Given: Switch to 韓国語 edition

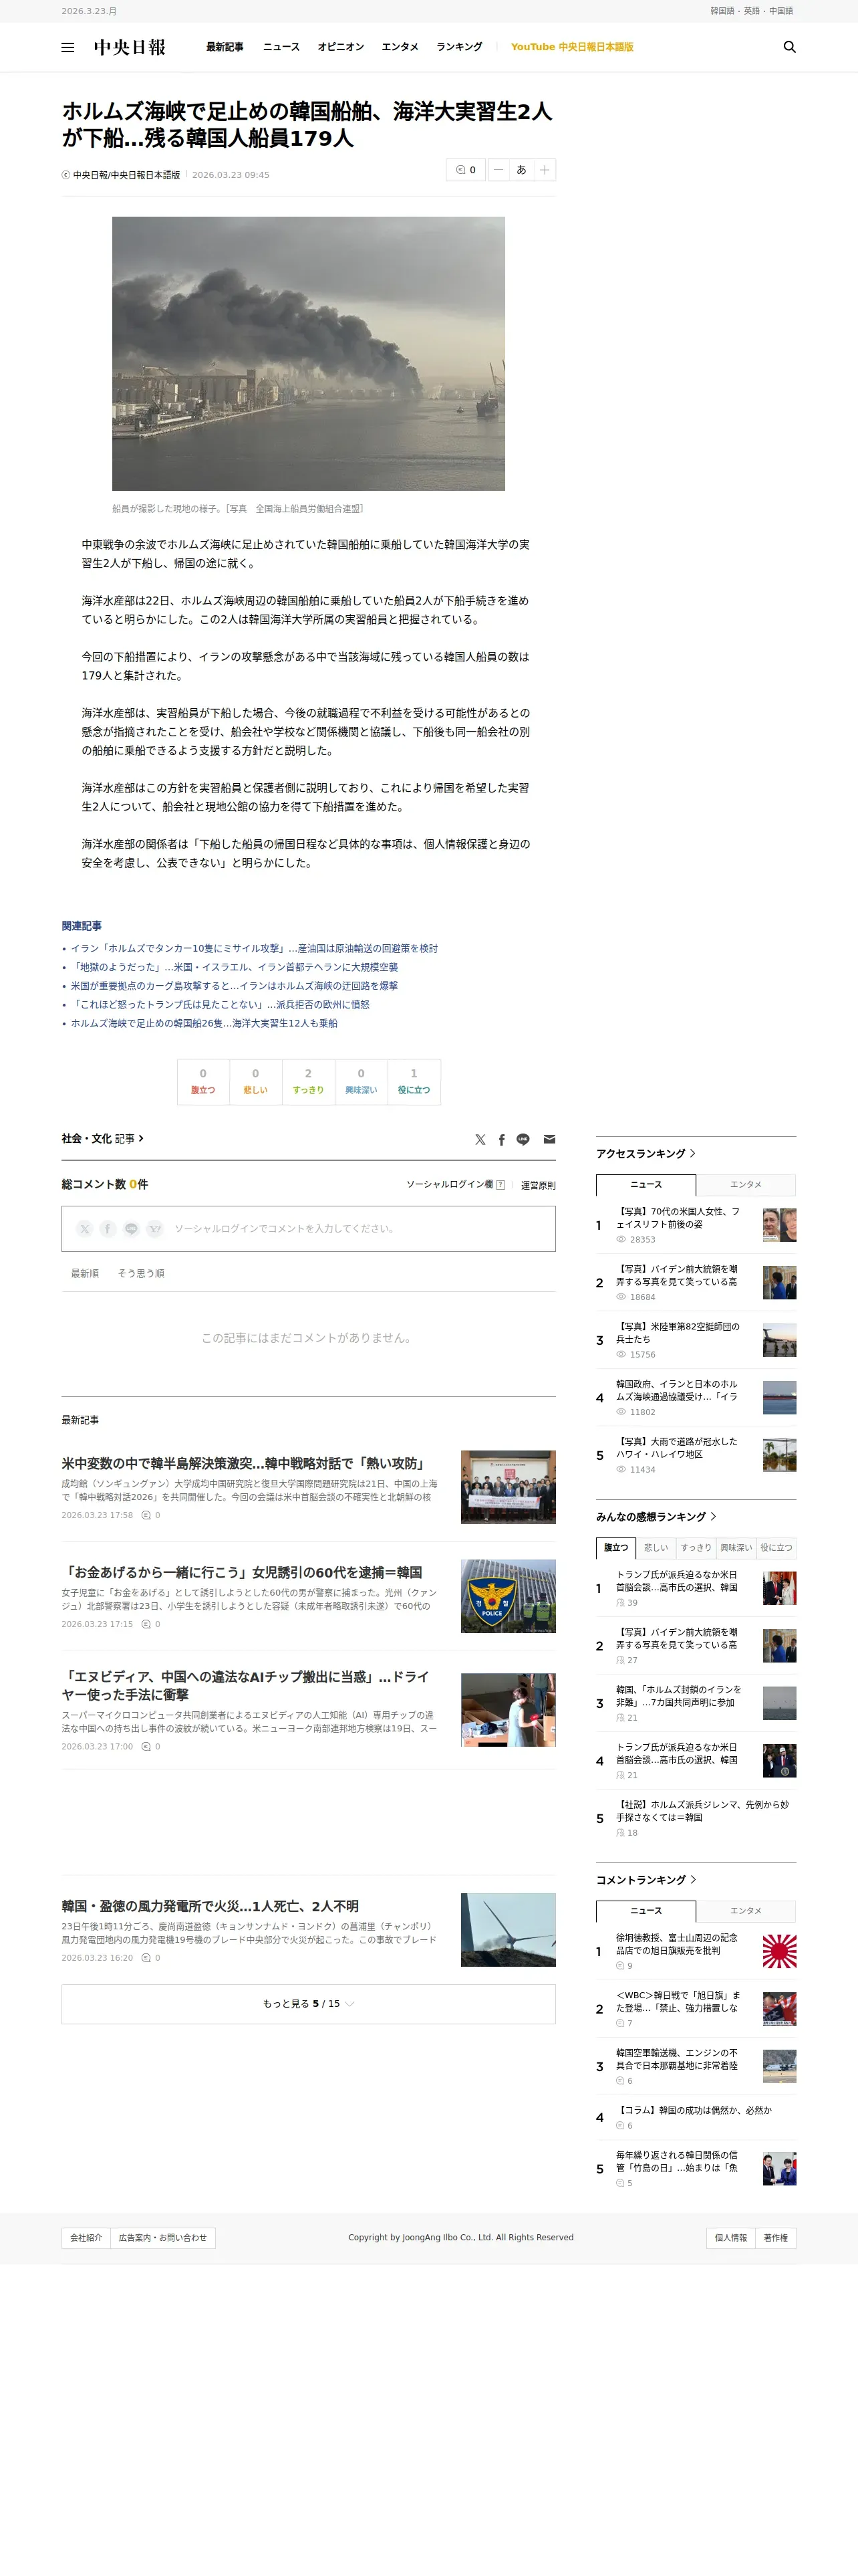Looking at the screenshot, I should point(722,11).
